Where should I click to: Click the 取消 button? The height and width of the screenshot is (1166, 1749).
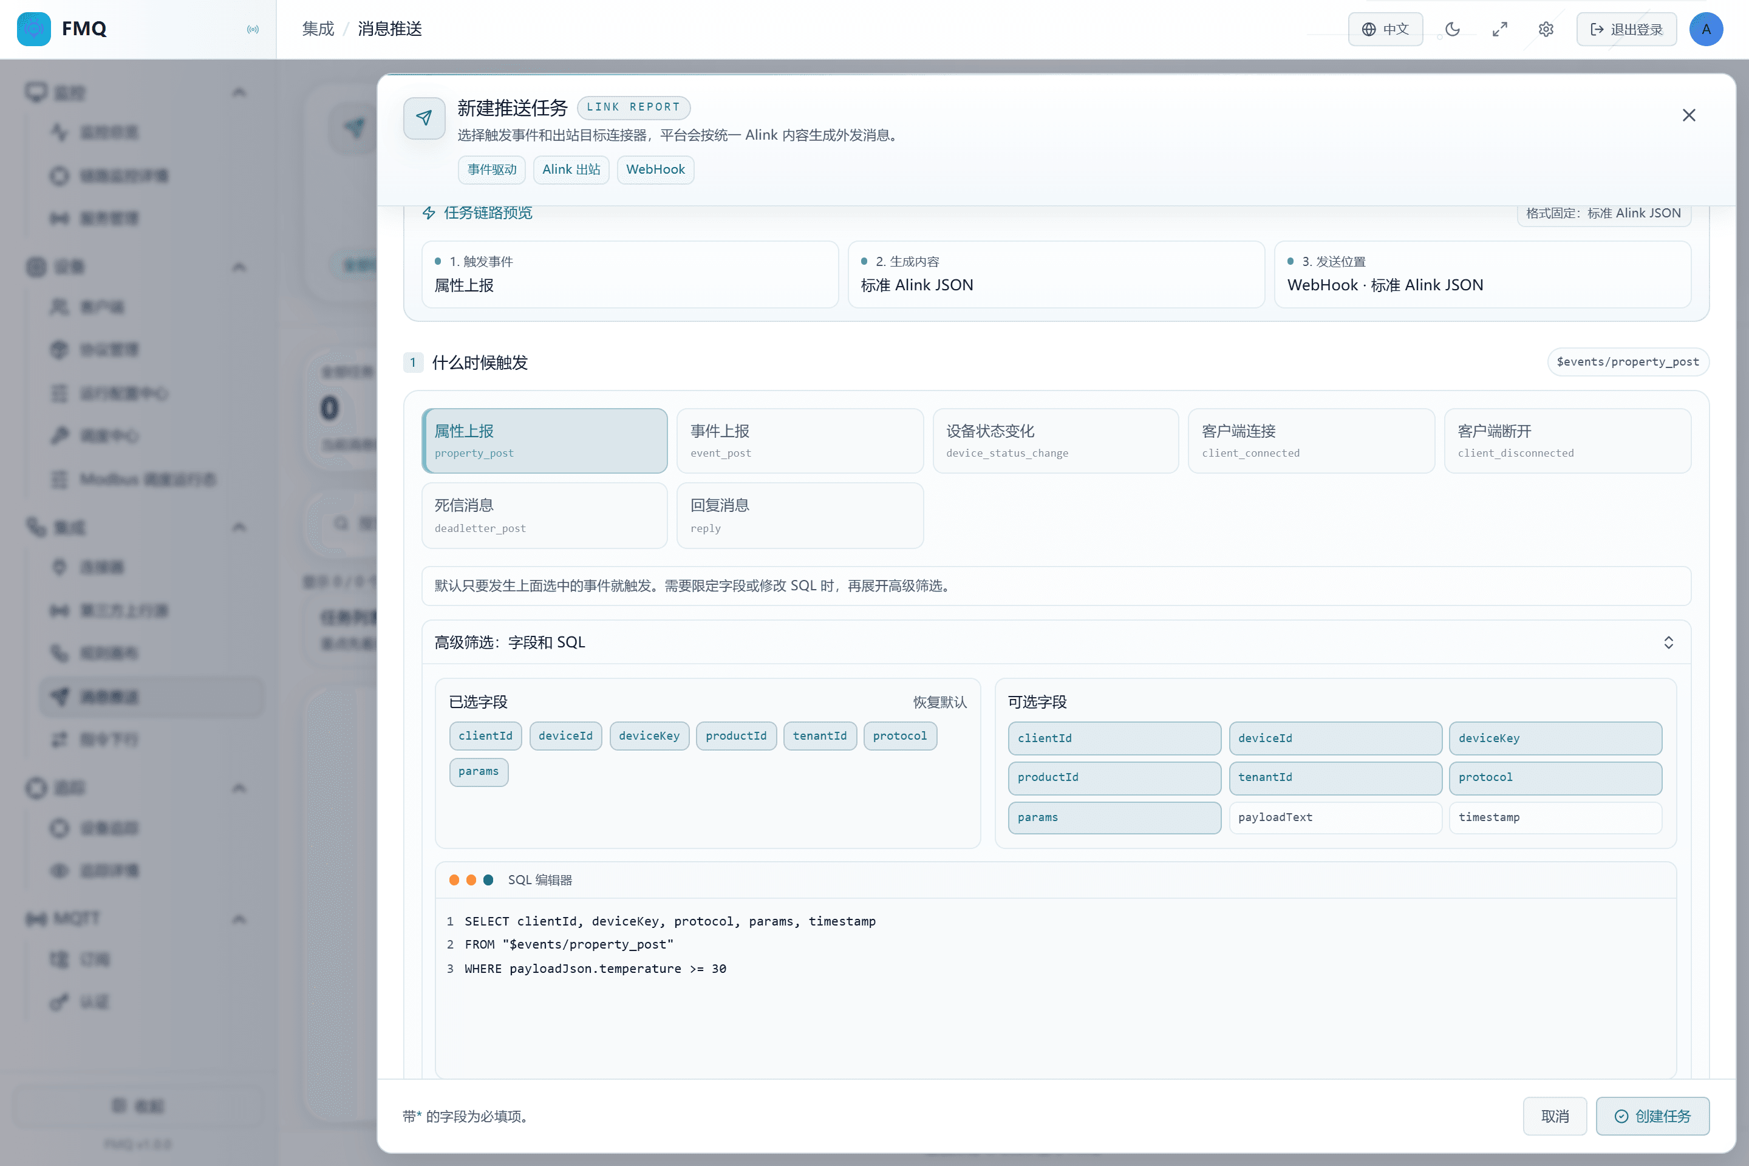click(1554, 1116)
